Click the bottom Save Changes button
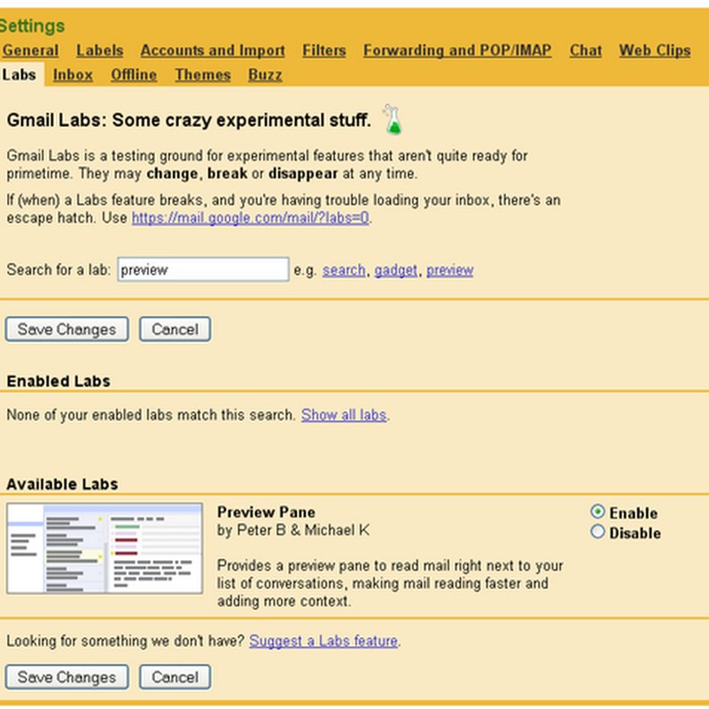The width and height of the screenshot is (709, 709). 67,677
